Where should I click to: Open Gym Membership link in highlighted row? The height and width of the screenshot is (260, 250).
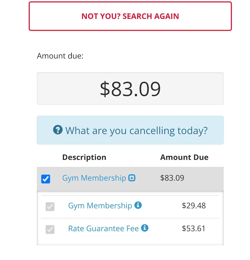(x=94, y=178)
